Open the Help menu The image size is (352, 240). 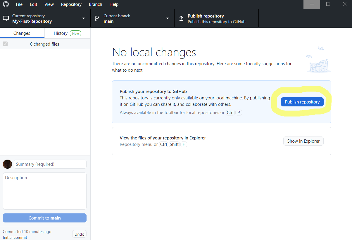pos(114,4)
